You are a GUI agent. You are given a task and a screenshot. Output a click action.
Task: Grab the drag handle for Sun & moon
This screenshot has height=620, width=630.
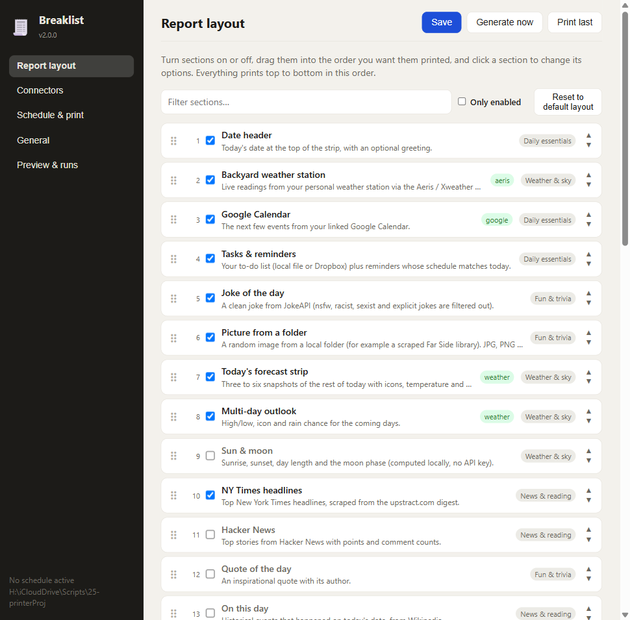click(173, 456)
